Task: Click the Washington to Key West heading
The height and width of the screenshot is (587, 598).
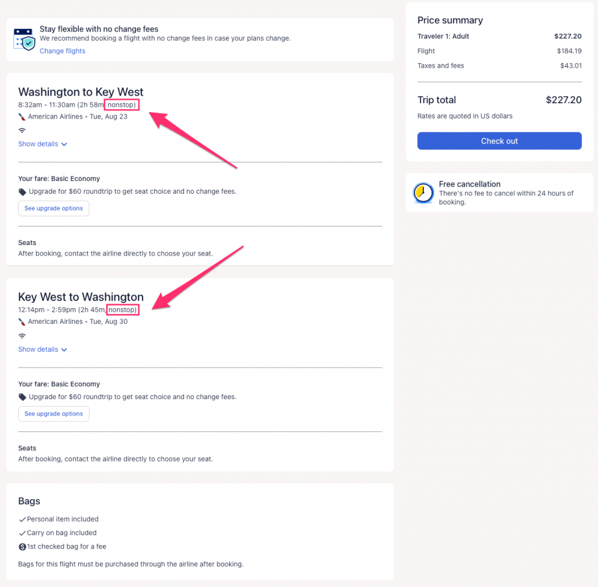Action: [81, 92]
